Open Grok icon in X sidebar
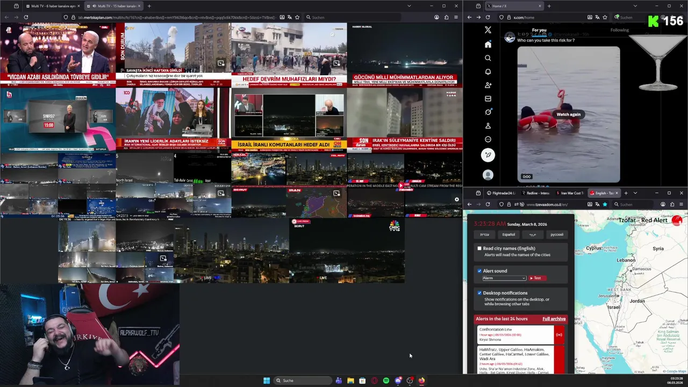 pyautogui.click(x=488, y=112)
